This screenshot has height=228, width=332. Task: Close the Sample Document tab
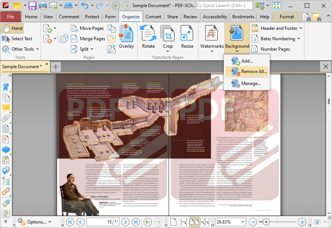click(x=47, y=64)
